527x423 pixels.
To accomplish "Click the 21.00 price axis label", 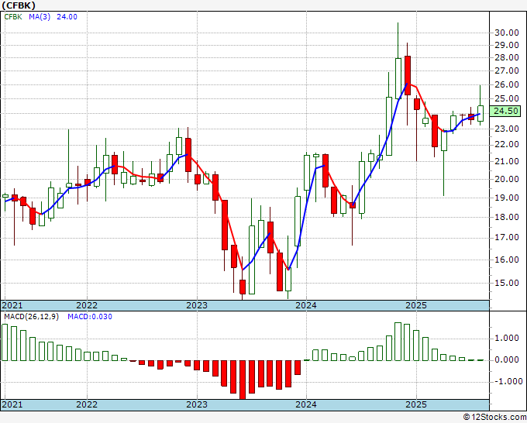I will coord(506,161).
